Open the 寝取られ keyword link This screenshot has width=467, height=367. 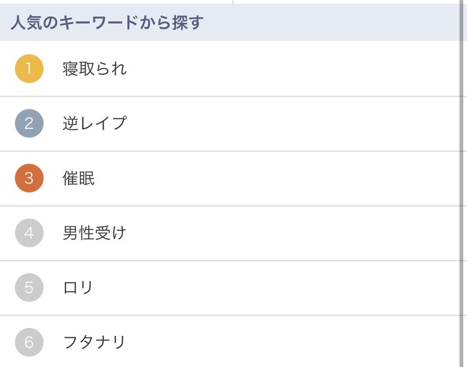coord(95,69)
